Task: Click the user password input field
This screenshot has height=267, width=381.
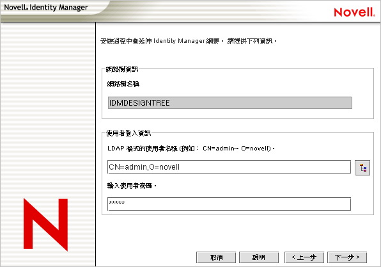Action: (229, 204)
